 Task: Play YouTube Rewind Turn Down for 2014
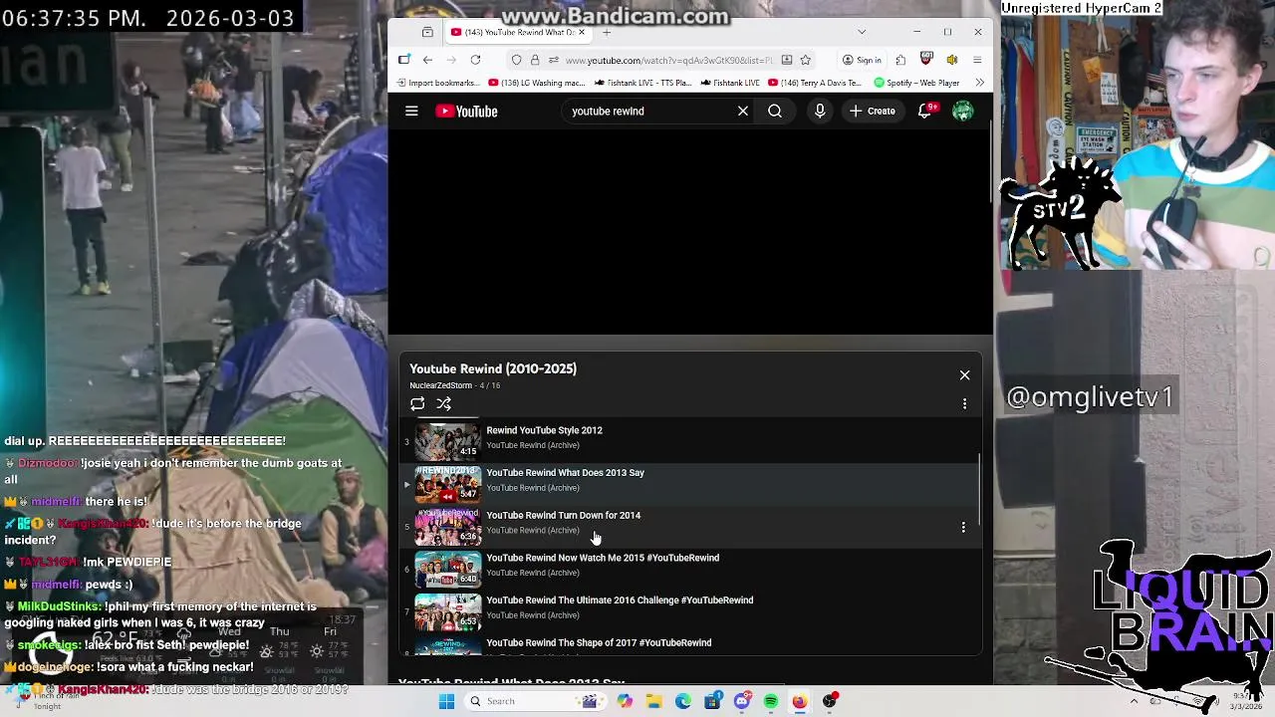pyautogui.click(x=563, y=515)
